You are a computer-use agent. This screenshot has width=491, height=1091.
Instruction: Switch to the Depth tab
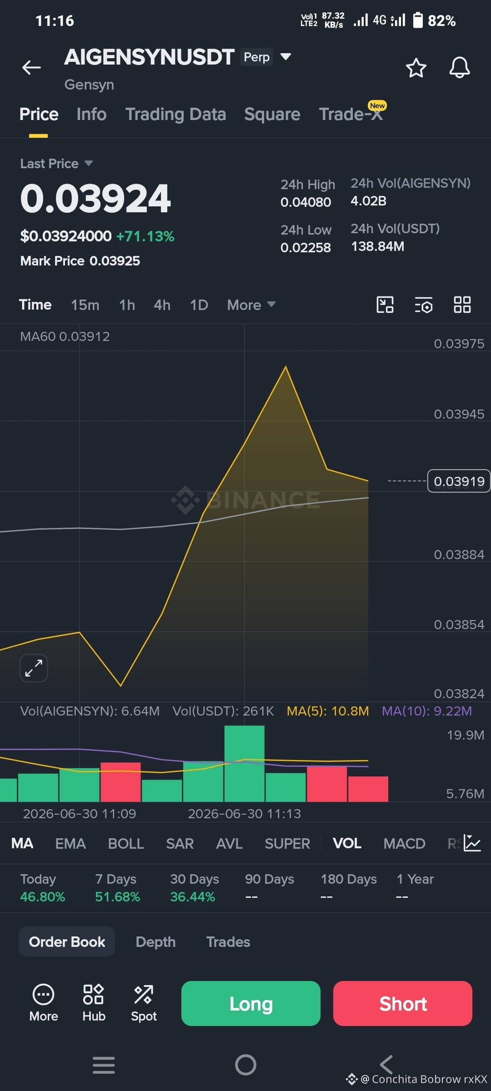[x=155, y=941]
